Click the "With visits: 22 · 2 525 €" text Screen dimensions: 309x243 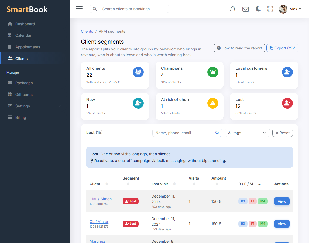[103, 82]
